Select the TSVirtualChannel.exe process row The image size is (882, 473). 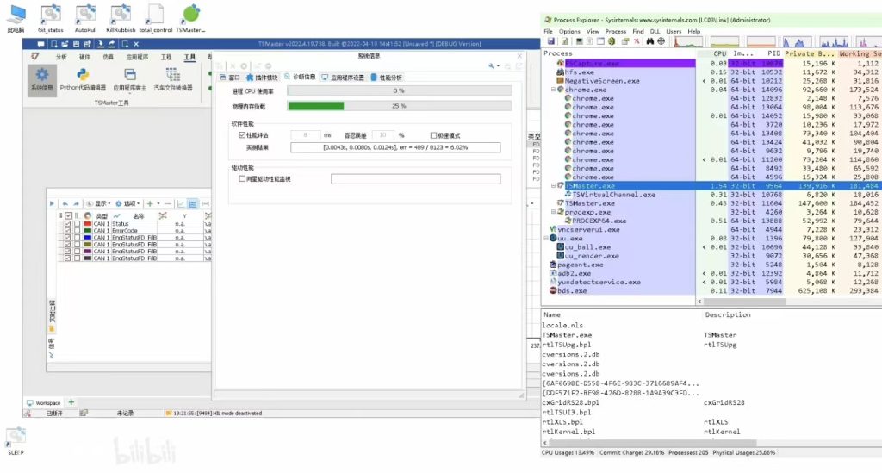point(613,195)
